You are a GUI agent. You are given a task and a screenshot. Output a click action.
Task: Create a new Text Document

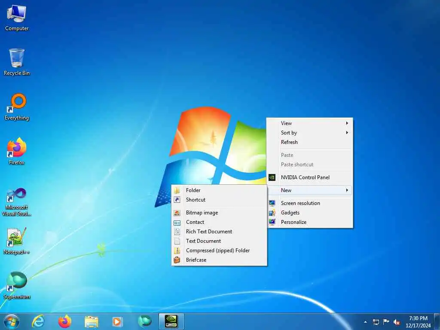[219, 241]
